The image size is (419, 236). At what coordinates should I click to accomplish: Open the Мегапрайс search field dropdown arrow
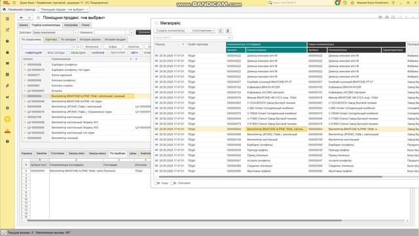[x=230, y=37]
